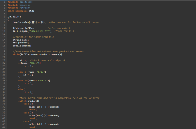Click comment "//declare and initialise to all zeroes"

(x=74, y=22)
